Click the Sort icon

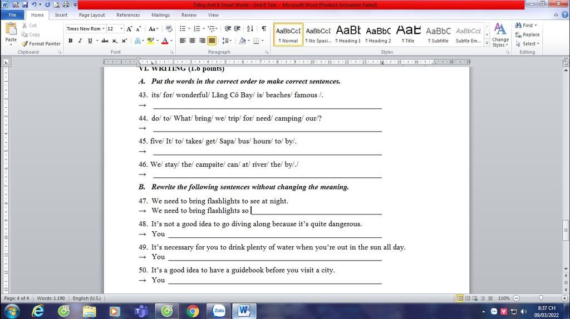pos(250,29)
